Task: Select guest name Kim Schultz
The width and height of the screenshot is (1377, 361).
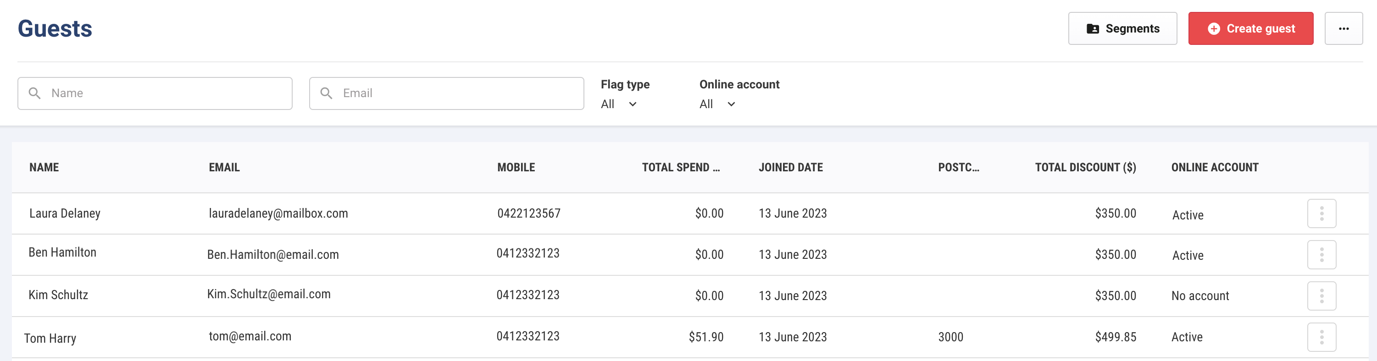Action: pyautogui.click(x=58, y=295)
